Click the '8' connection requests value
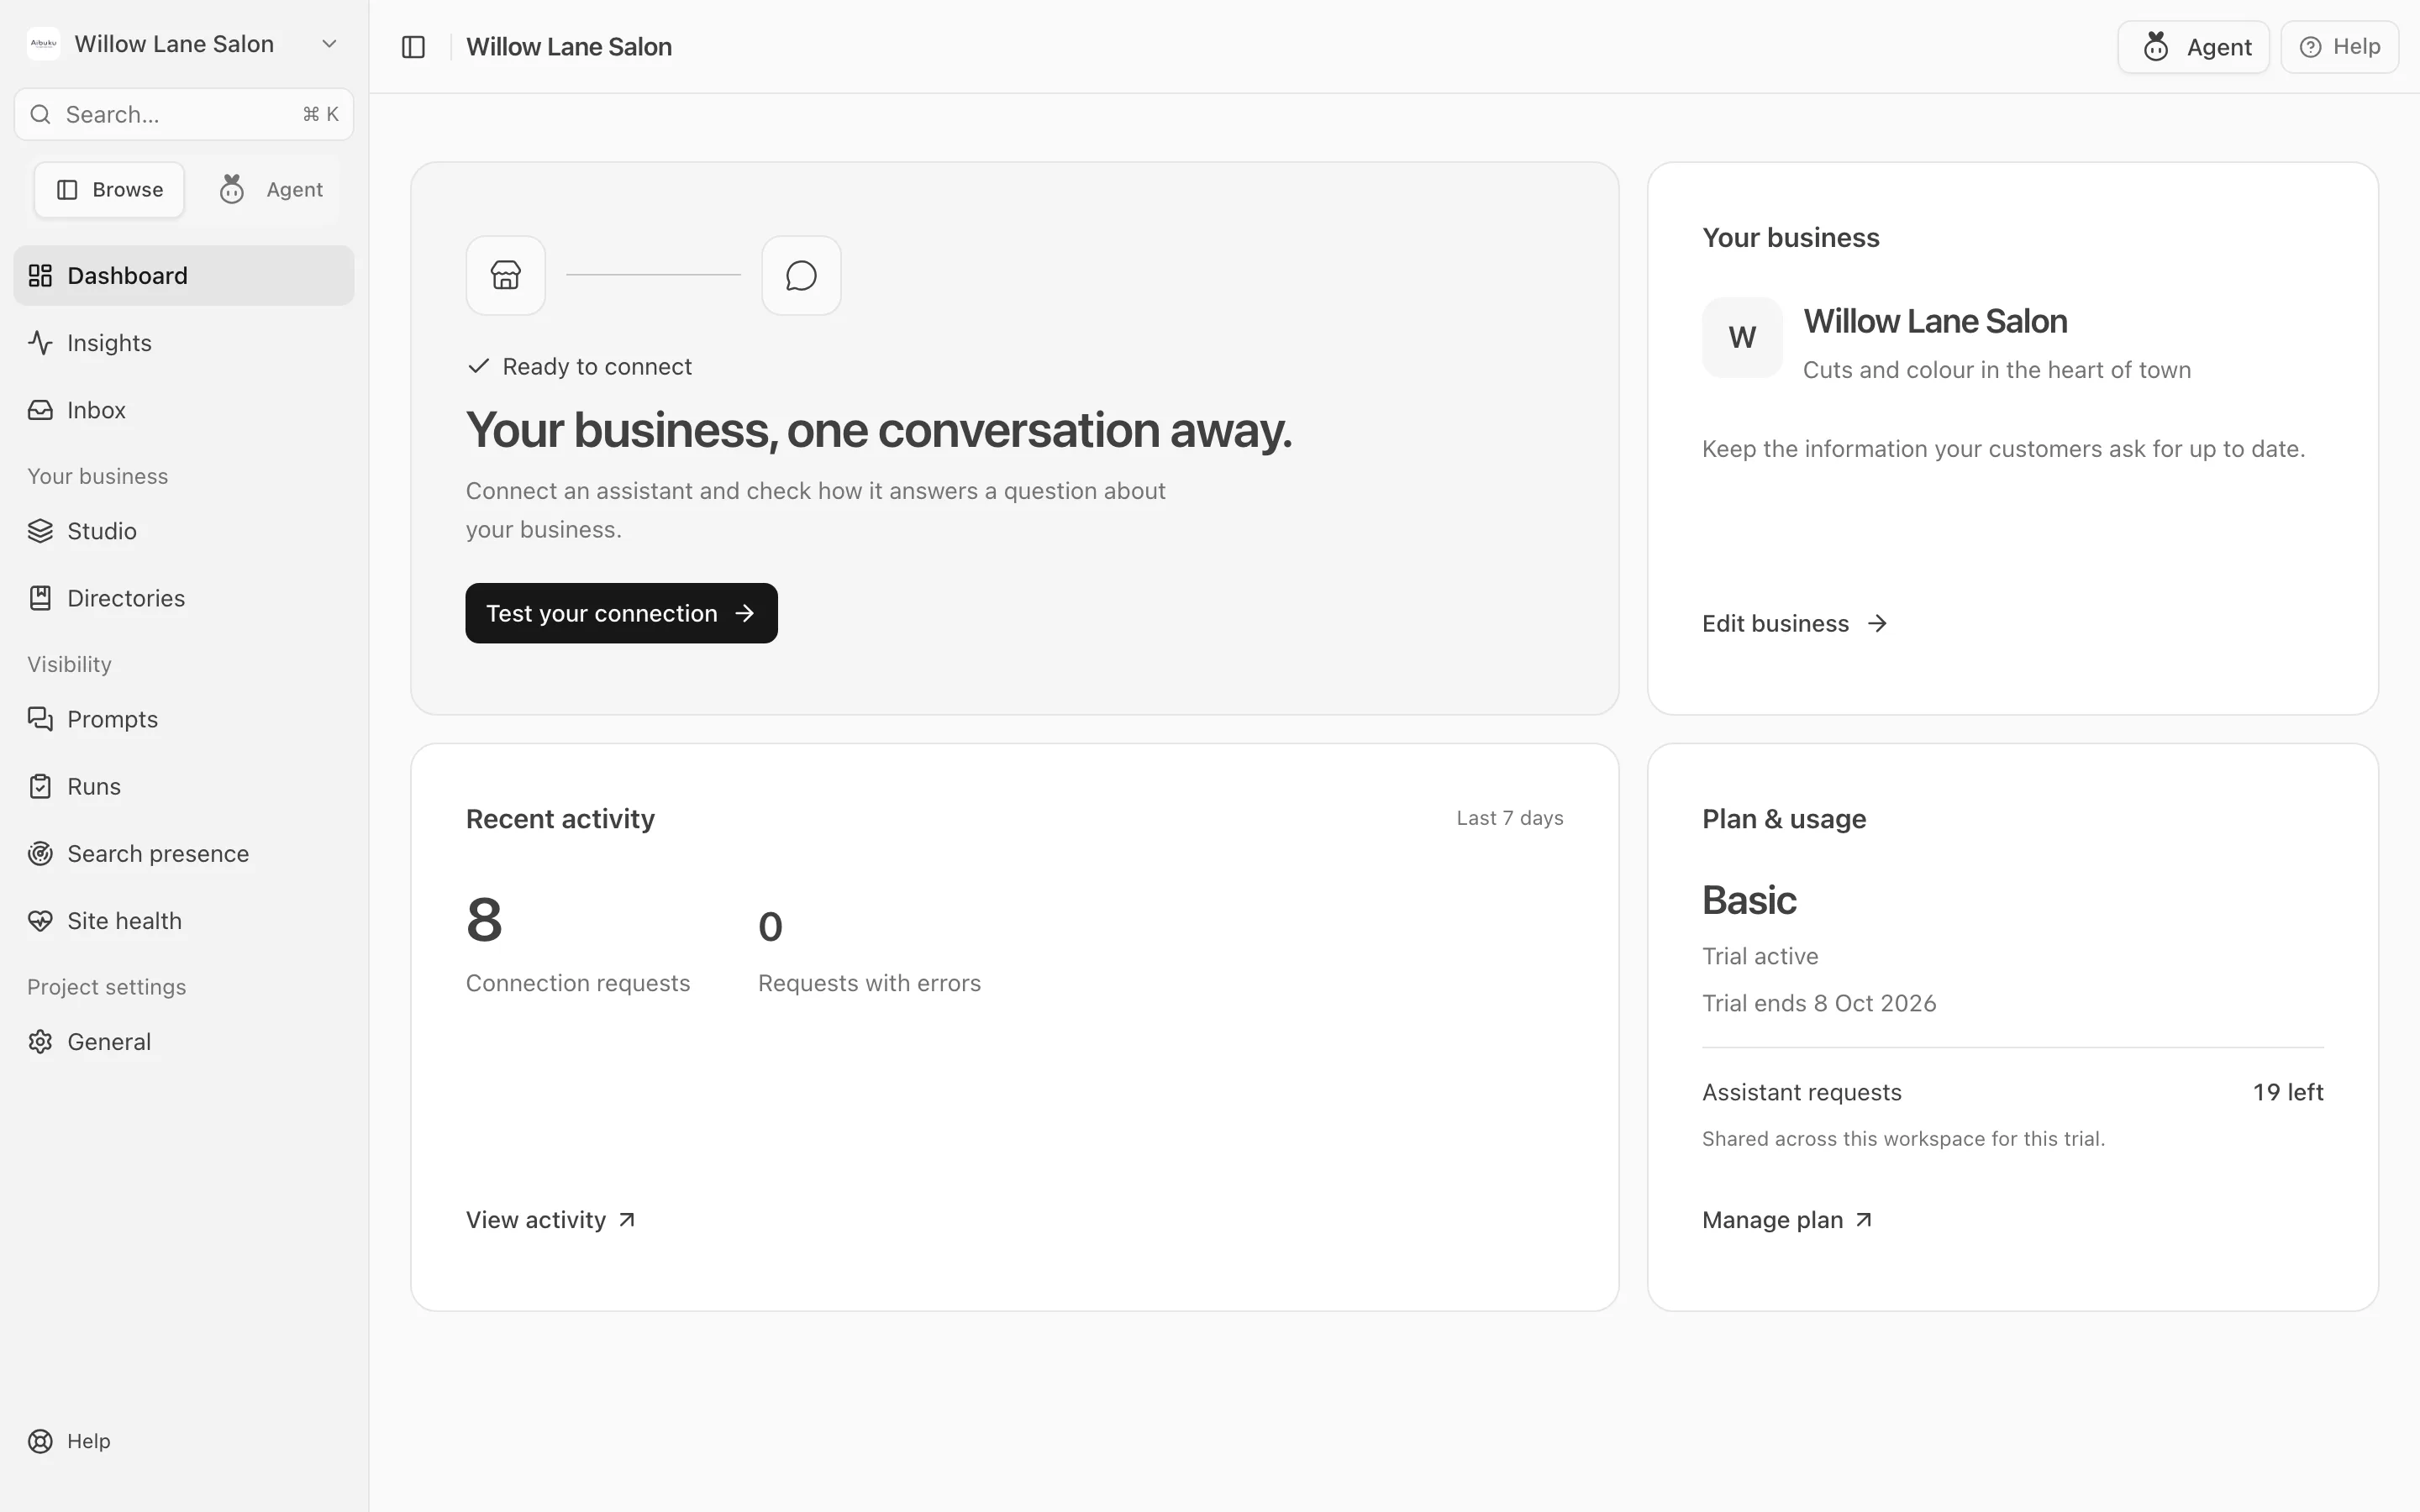The image size is (2420, 1512). tap(484, 919)
